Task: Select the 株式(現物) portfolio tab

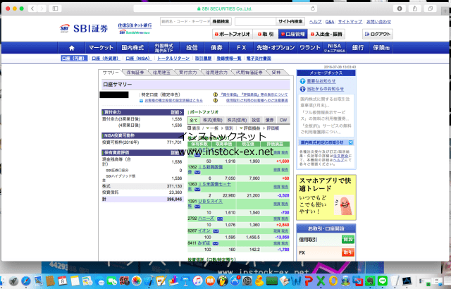Action: point(212,121)
